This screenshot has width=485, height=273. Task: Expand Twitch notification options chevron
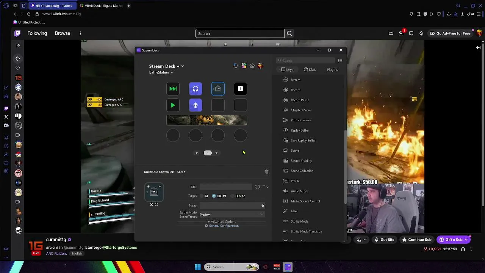pos(365,240)
